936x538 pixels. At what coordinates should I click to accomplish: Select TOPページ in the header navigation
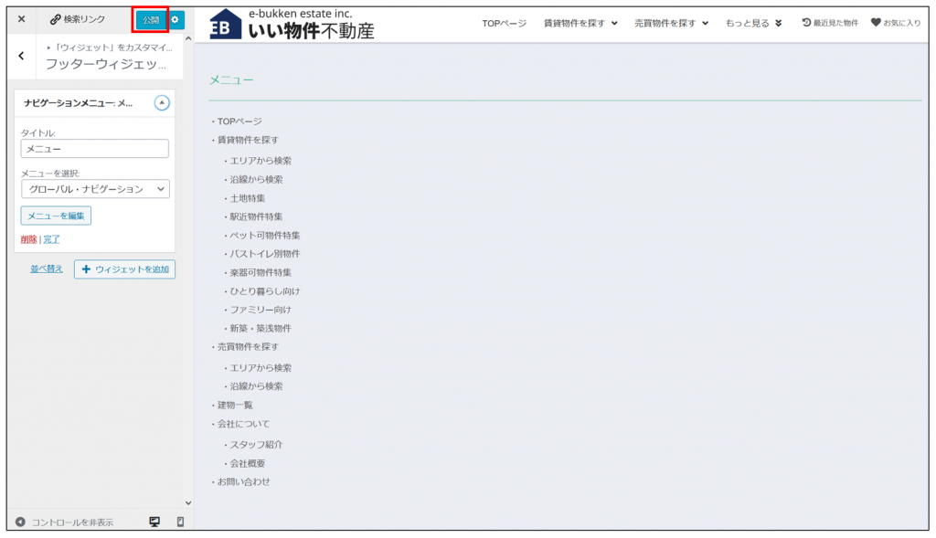tap(504, 23)
